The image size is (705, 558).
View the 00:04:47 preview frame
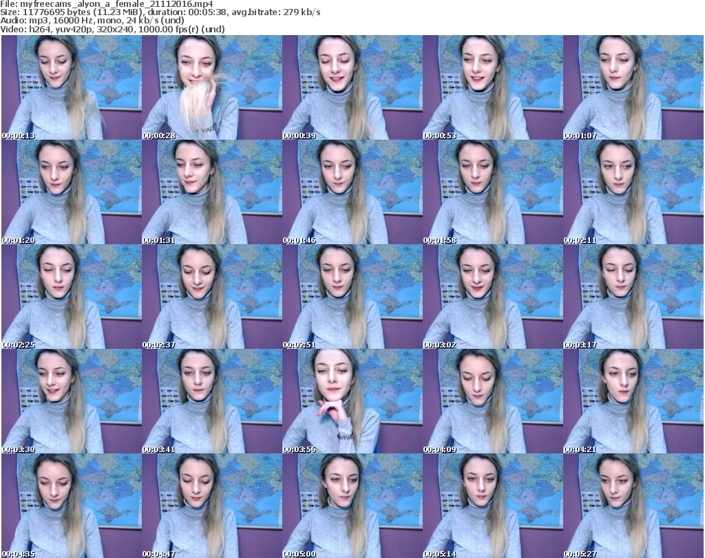click(x=212, y=506)
